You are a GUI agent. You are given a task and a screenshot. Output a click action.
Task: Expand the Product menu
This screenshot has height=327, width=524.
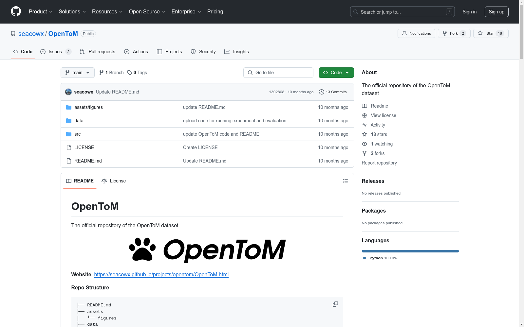click(x=41, y=12)
